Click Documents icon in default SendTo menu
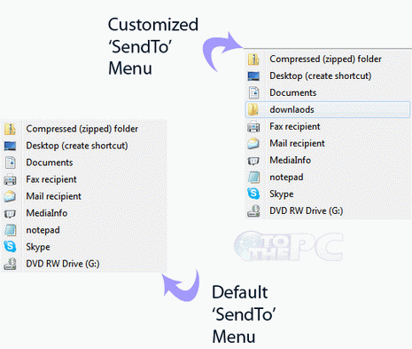The height and width of the screenshot is (349, 412). 10,163
